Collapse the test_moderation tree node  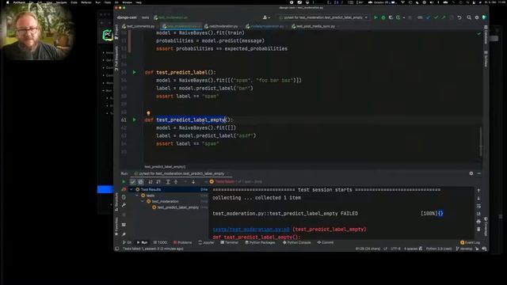pyautogui.click(x=143, y=201)
